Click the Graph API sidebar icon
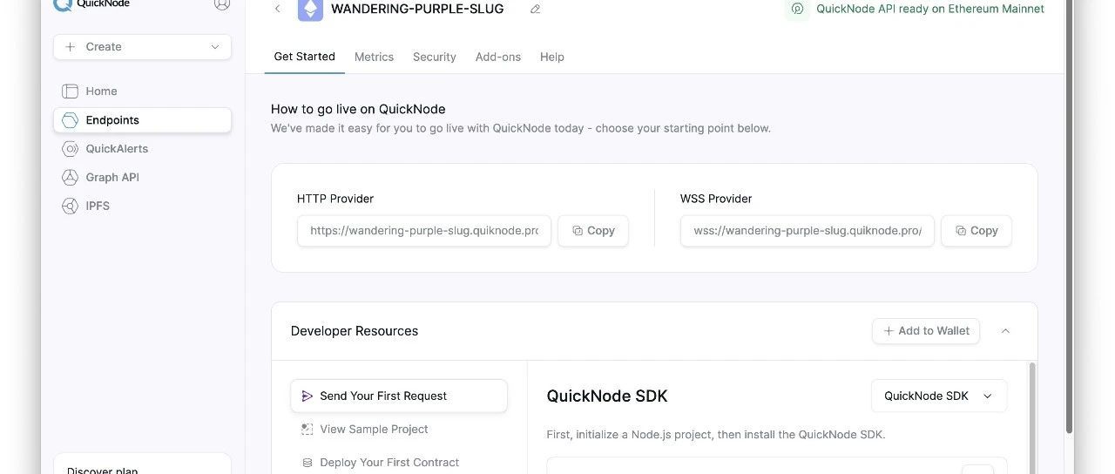 pos(70,178)
